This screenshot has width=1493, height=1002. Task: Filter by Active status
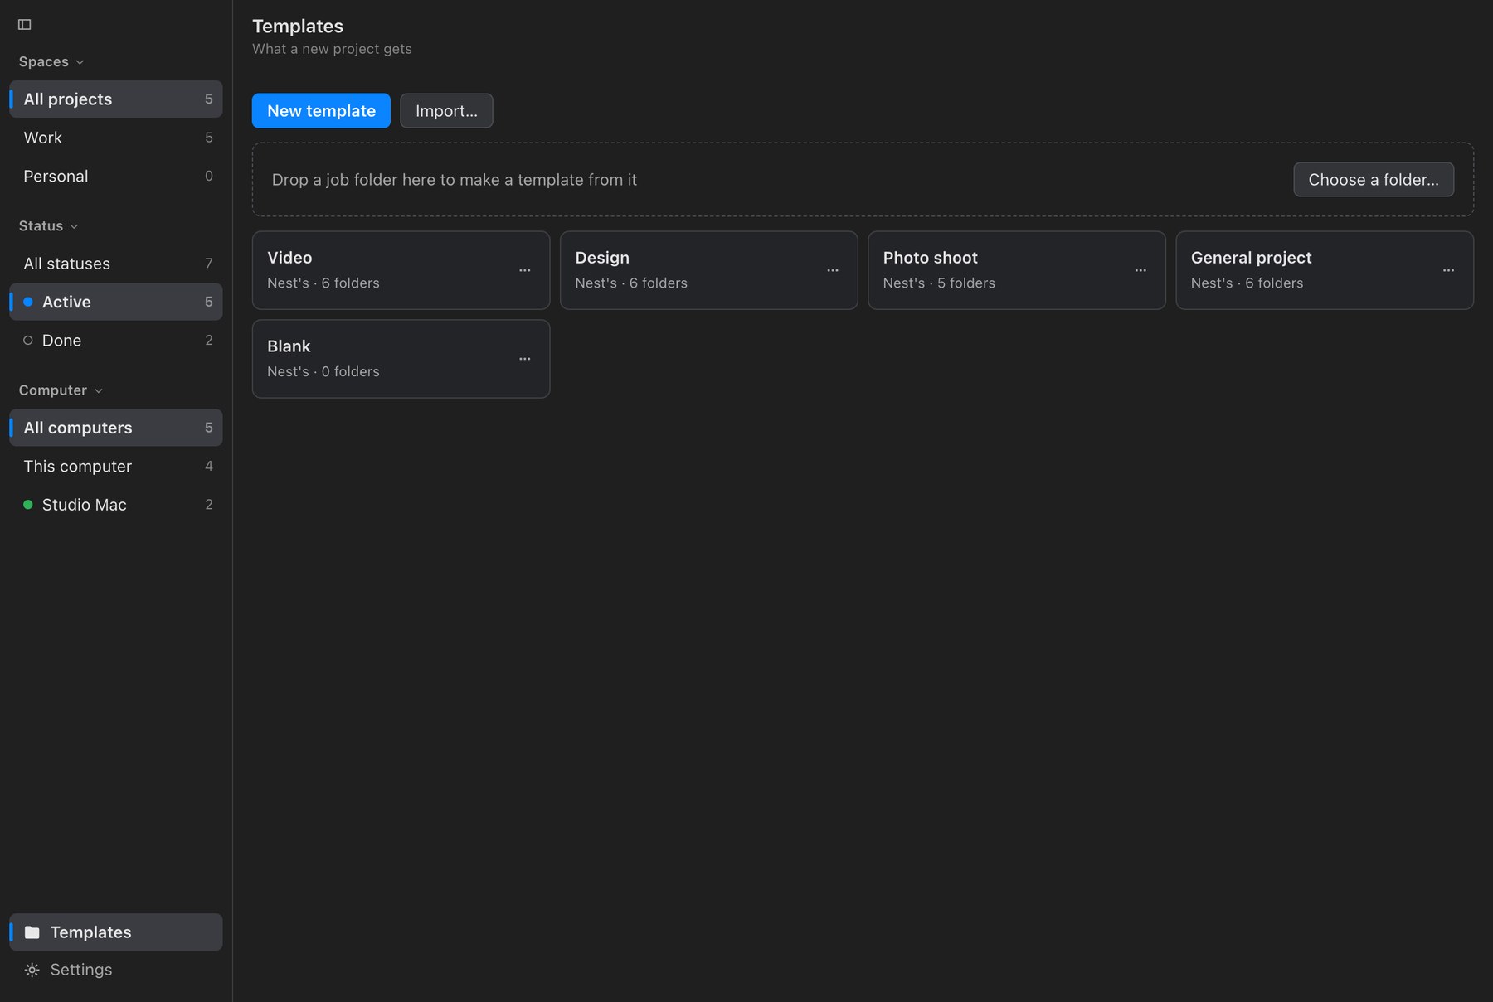(116, 302)
